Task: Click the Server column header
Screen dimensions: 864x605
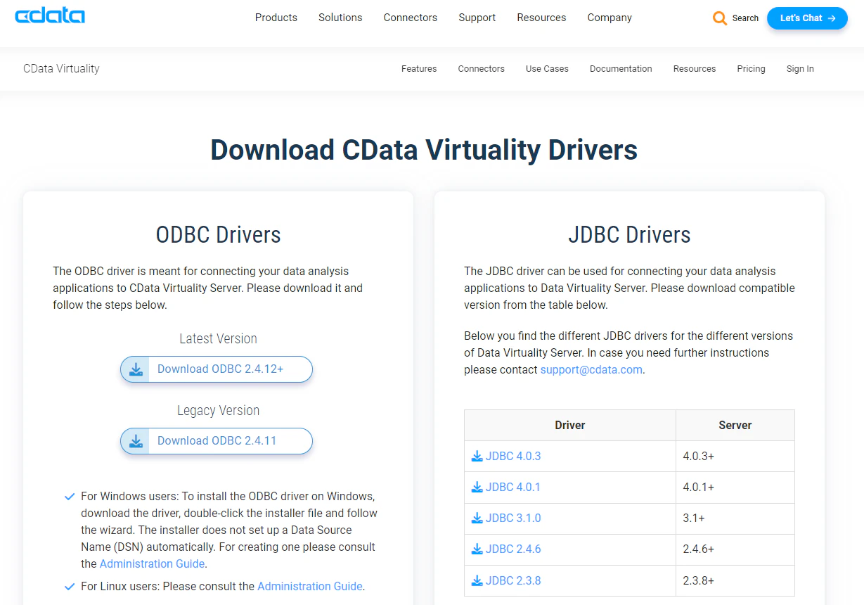Action: tap(735, 425)
